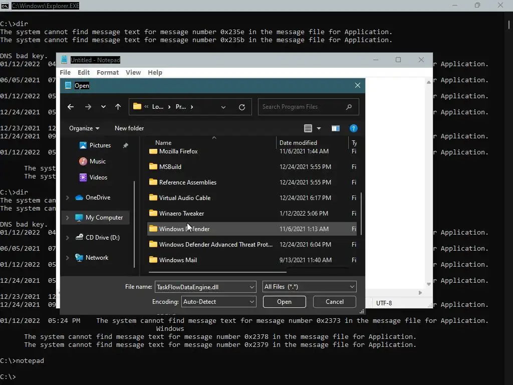Expand address bar history dropdown
This screenshot has height=385, width=513.
click(x=223, y=107)
